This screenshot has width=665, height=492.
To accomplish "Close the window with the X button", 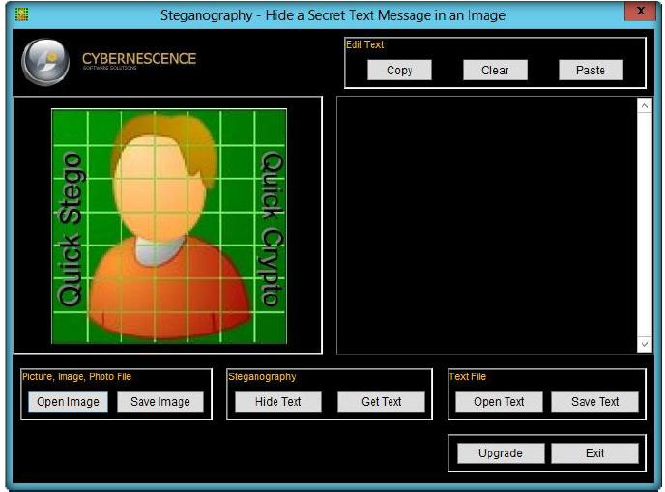I will tap(641, 11).
